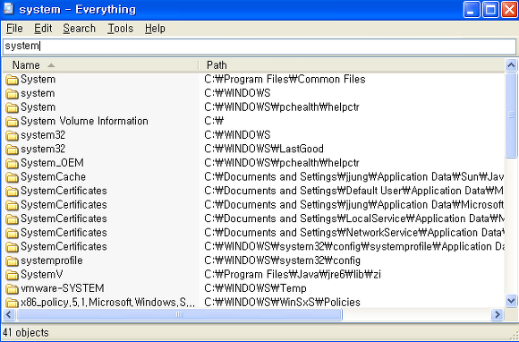The image size is (519, 342).
Task: Select SystemCertificates name in systemprofile path row
Action: 64,246
